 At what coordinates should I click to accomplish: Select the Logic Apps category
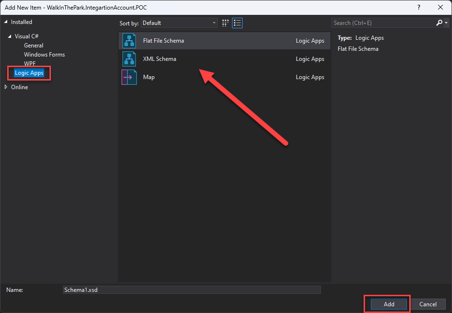tap(29, 73)
